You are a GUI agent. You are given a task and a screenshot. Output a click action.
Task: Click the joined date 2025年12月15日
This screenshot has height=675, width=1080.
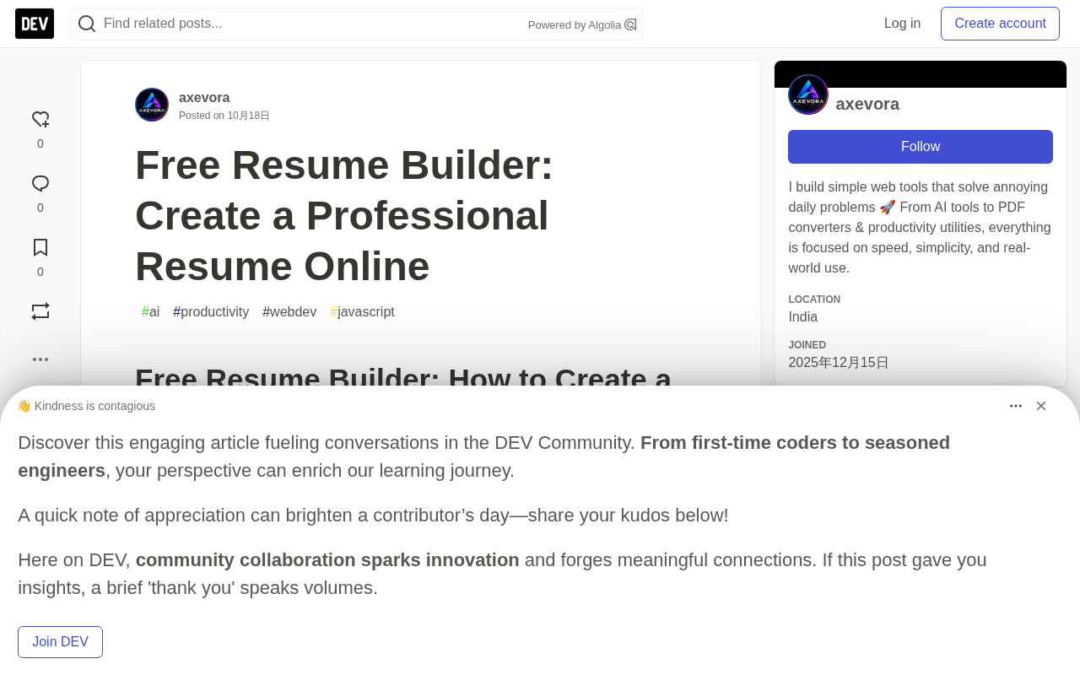point(839,363)
